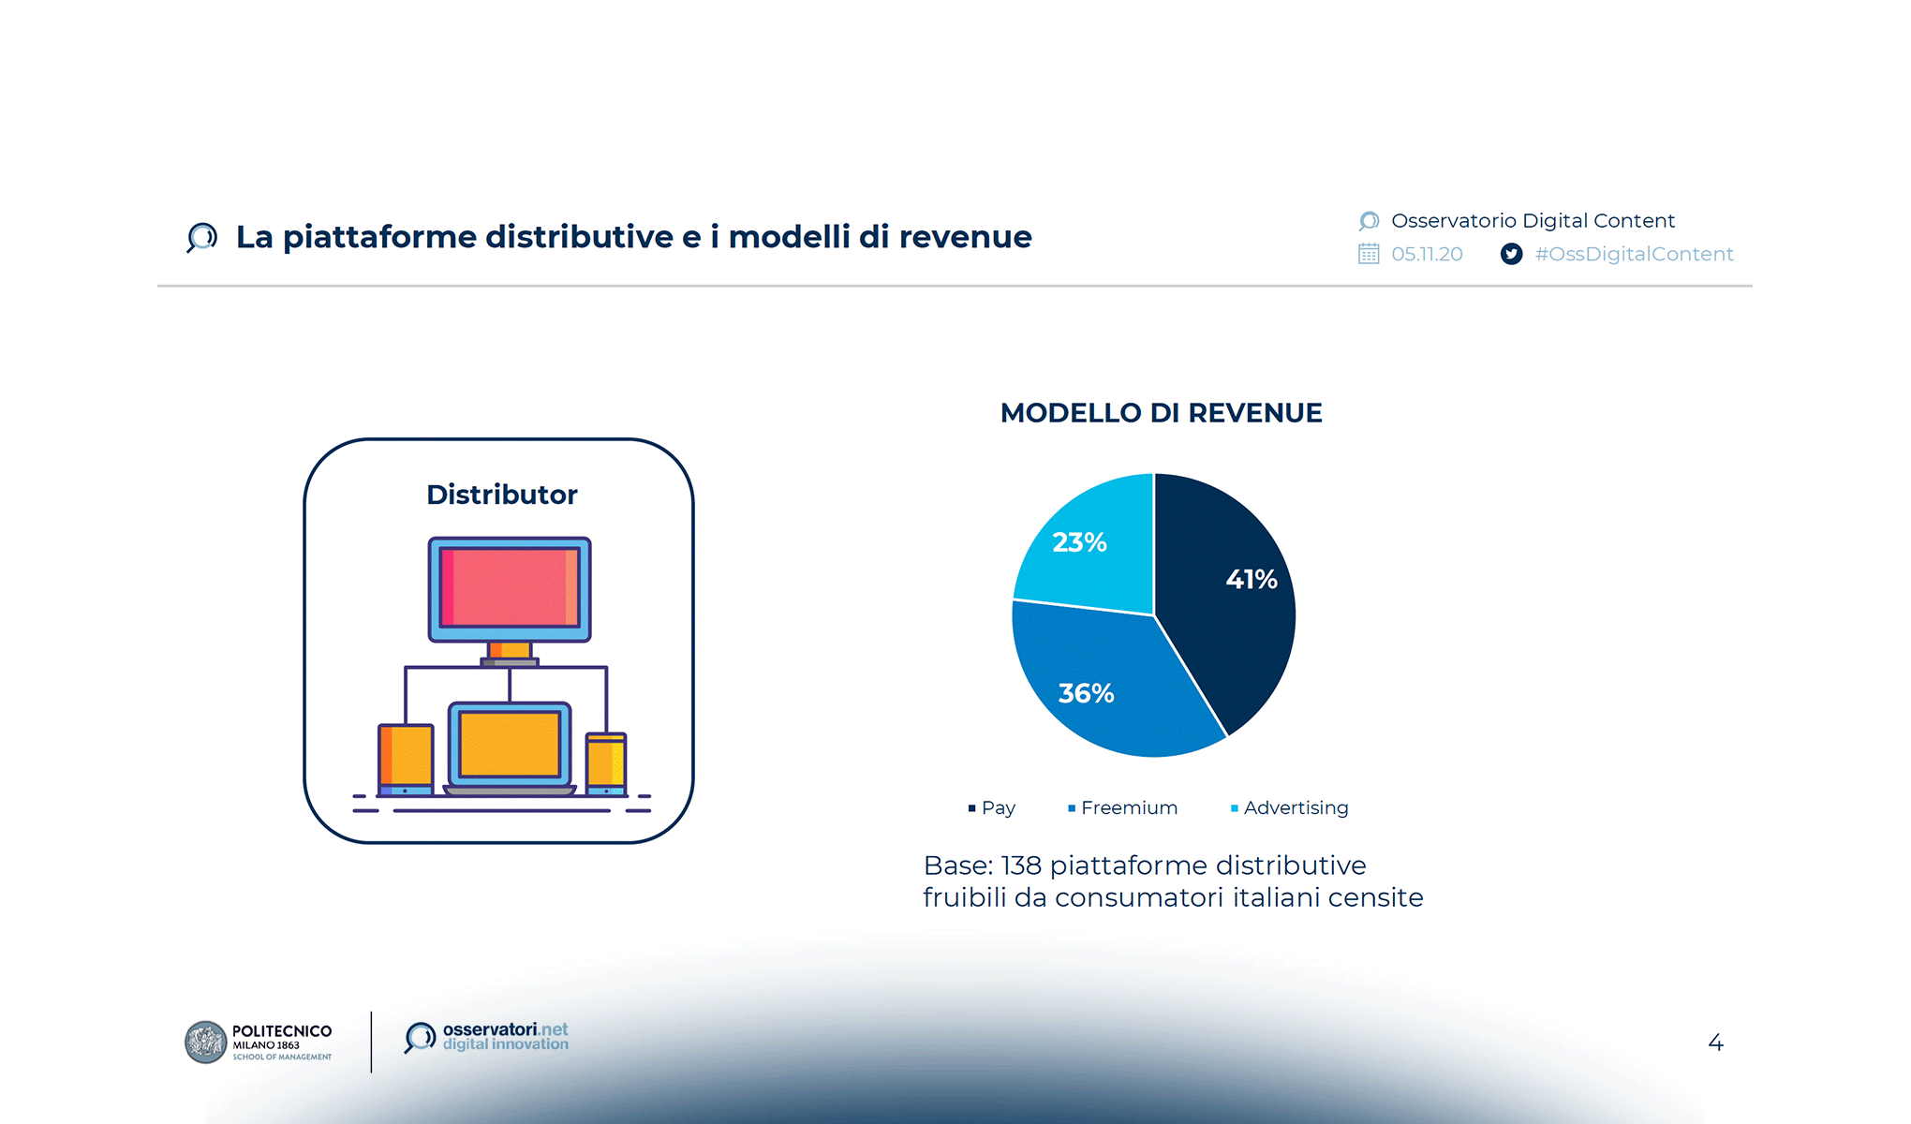Open the #OssDigitalContent hashtag link

(1634, 253)
